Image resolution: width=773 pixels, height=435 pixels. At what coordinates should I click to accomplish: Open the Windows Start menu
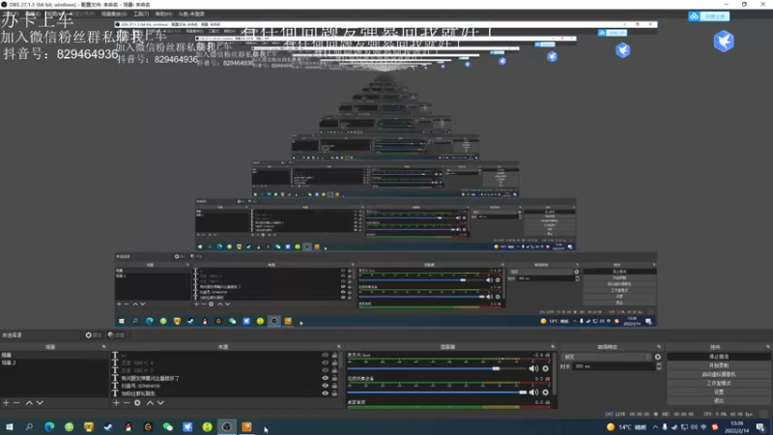pyautogui.click(x=10, y=426)
